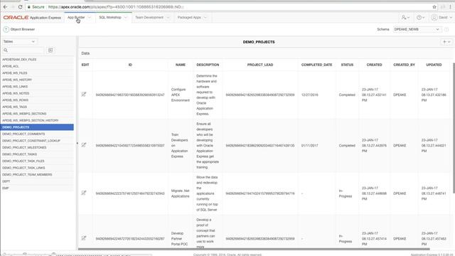Select APEX$TEAM_DEV_FILES table in list
455x256 pixels.
(x=37, y=60)
